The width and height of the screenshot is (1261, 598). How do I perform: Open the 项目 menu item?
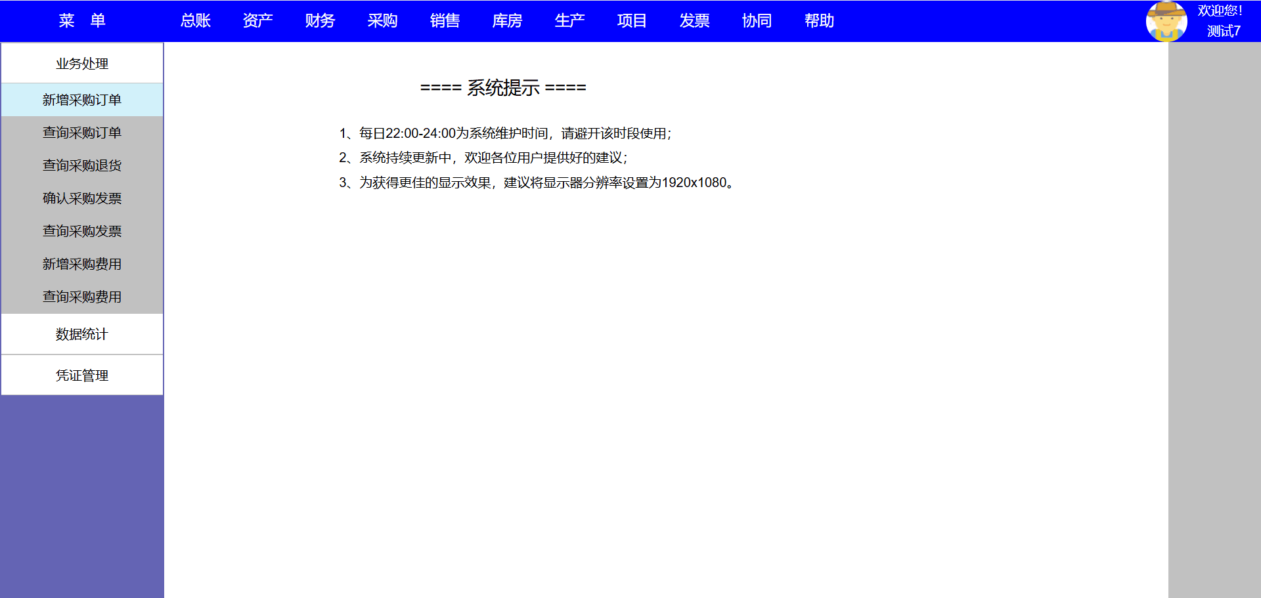(x=632, y=21)
